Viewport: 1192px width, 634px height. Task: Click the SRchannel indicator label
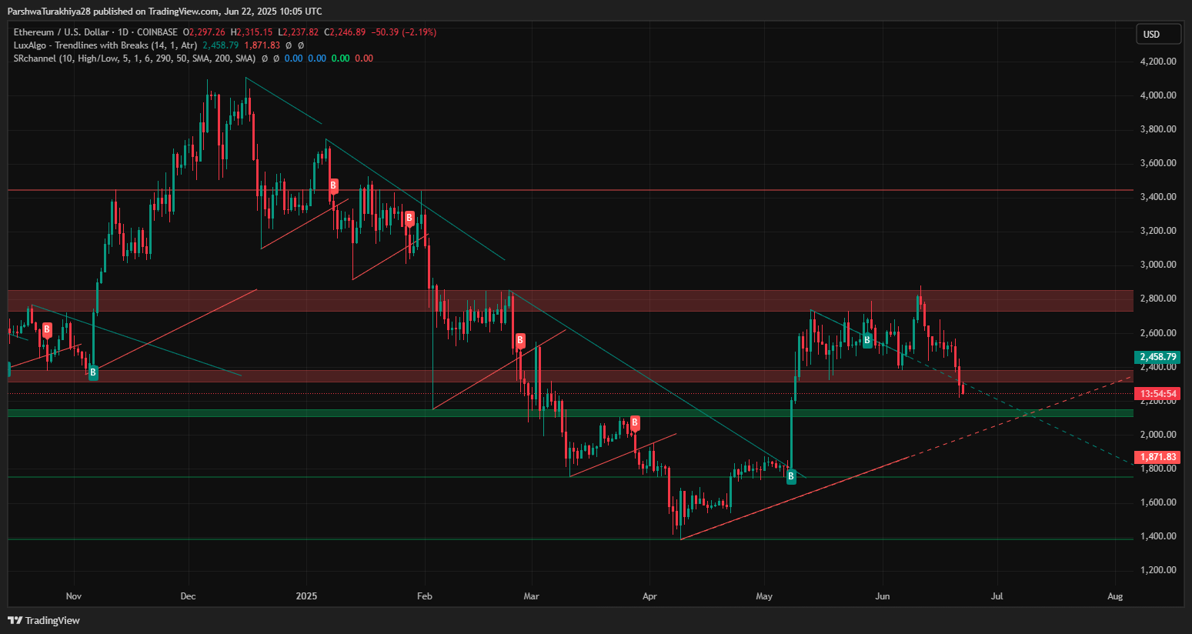[134, 58]
